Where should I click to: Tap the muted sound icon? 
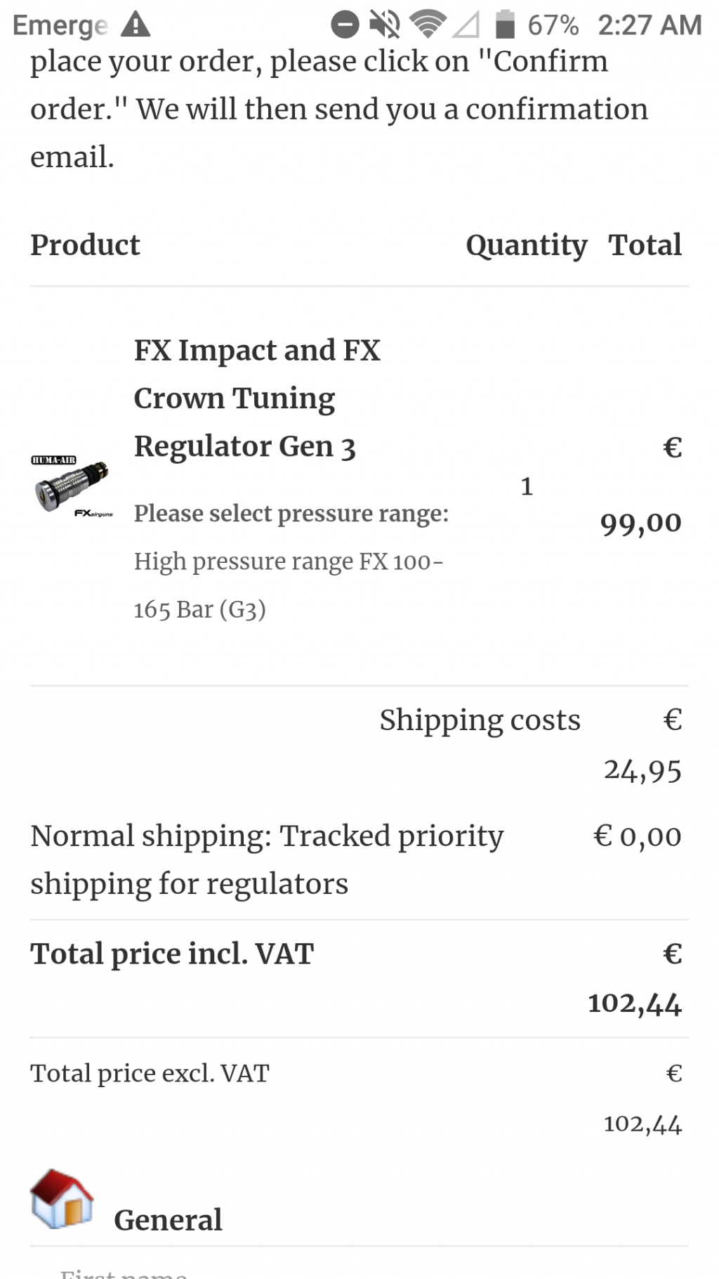click(385, 25)
